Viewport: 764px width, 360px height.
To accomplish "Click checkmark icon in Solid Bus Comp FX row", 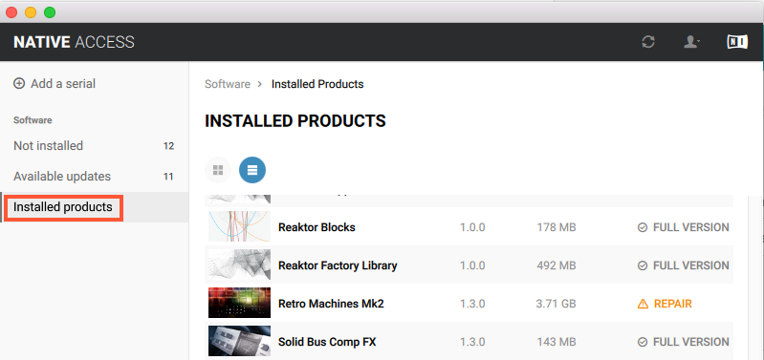I will (x=643, y=342).
